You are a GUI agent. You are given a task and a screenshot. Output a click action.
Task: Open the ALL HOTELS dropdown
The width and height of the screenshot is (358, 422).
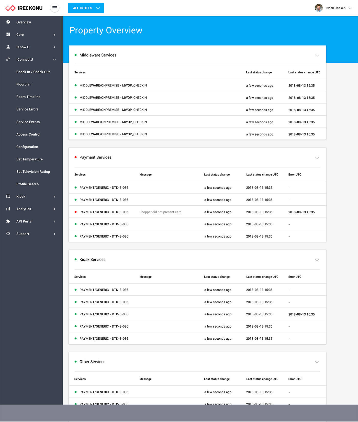(86, 8)
